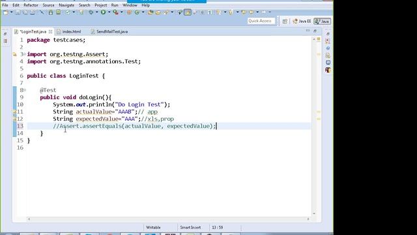This screenshot has height=235, width=417.
Task: Click the Open Task folder icon
Action: pos(158,12)
